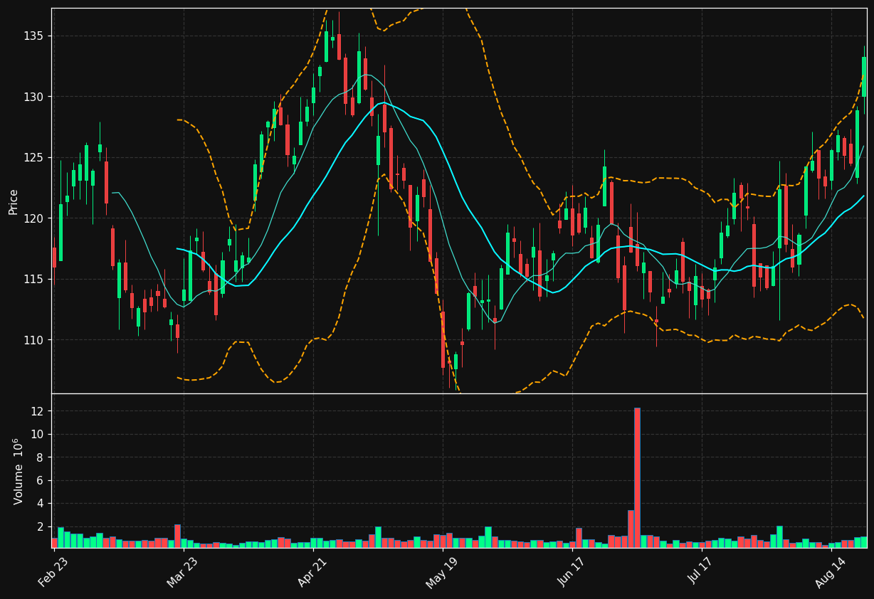Click the May 19 date label
The height and width of the screenshot is (599, 874).
point(442,572)
